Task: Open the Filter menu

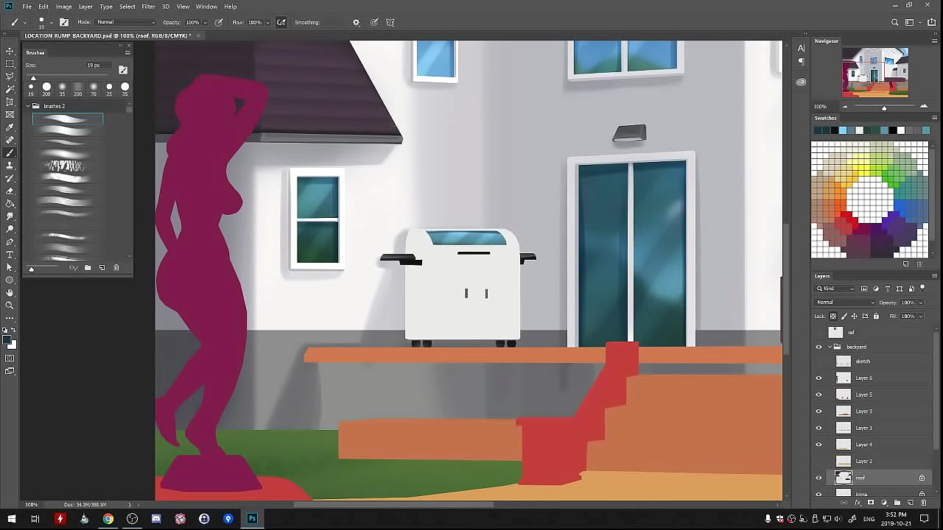Action: (148, 7)
